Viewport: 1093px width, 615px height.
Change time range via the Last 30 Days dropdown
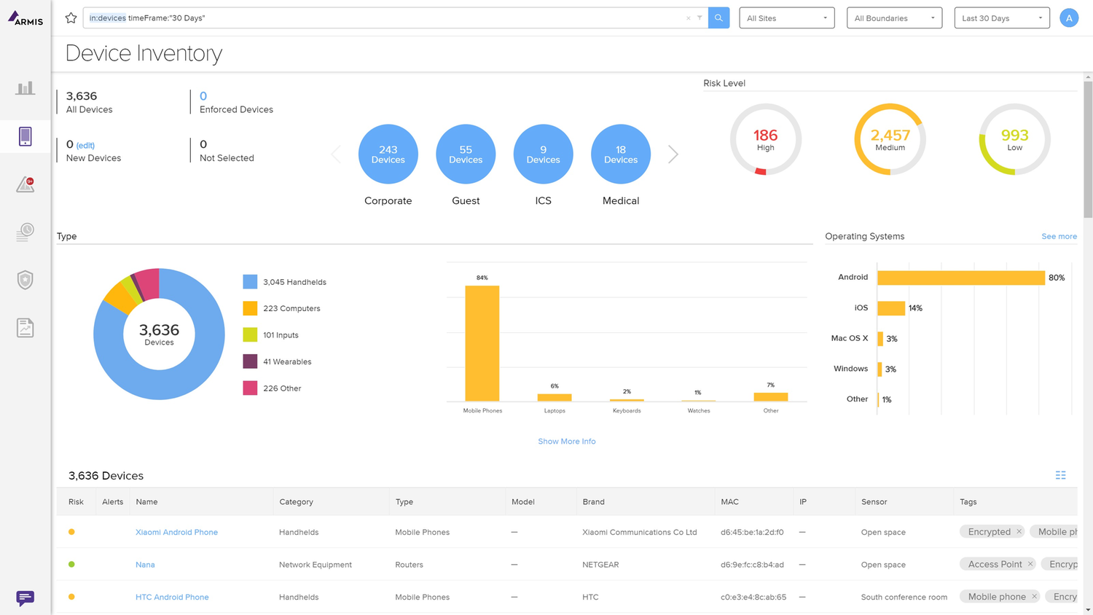coord(1001,17)
